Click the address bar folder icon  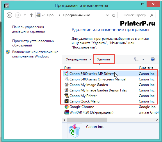(38, 15)
